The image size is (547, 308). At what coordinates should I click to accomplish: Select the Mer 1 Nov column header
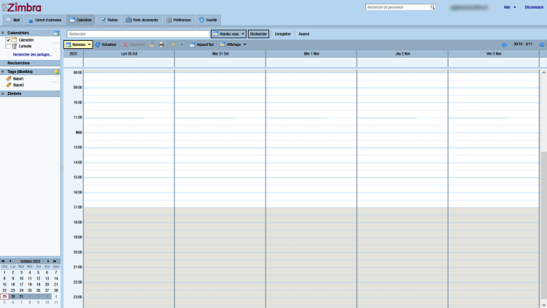[x=311, y=54]
